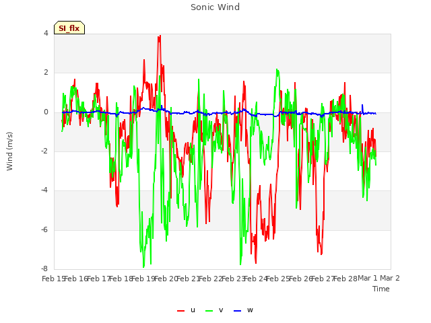The height and width of the screenshot is (323, 431).
Task: Click the y-axis value '-4'
Action: 45,190
